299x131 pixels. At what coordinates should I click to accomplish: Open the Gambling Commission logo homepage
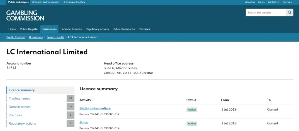(x=25, y=16)
